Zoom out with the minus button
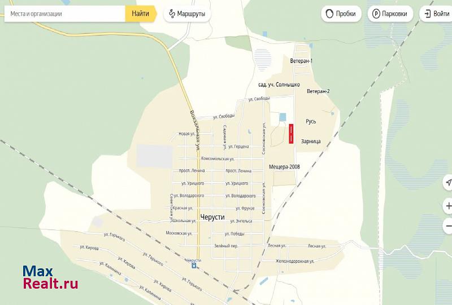This screenshot has width=452, height=305. pos(448,226)
